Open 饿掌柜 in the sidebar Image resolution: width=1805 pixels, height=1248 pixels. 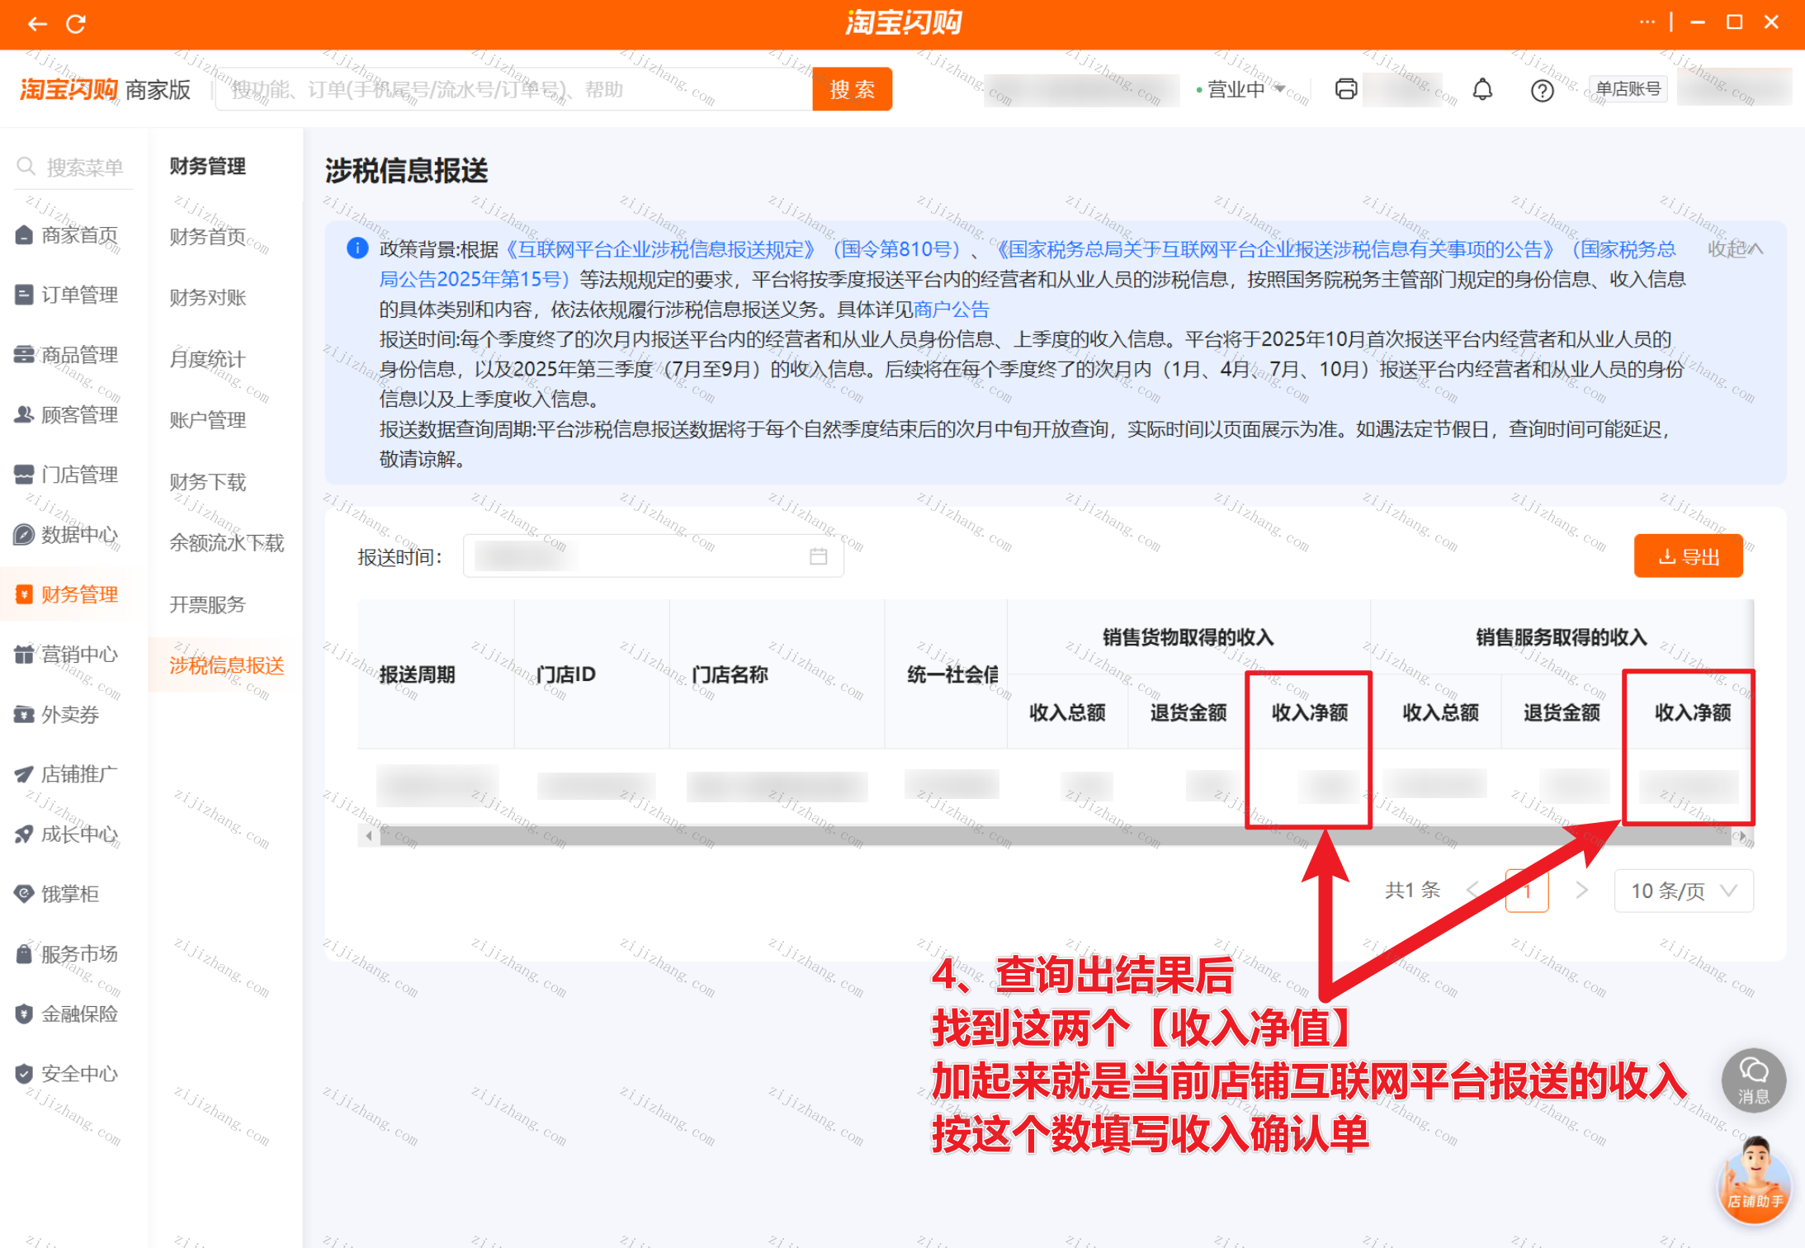click(x=58, y=894)
